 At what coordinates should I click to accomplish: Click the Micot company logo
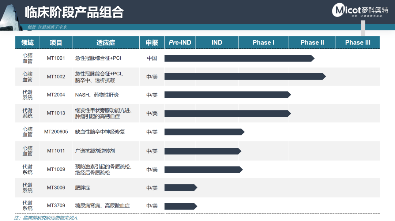tap(360, 10)
